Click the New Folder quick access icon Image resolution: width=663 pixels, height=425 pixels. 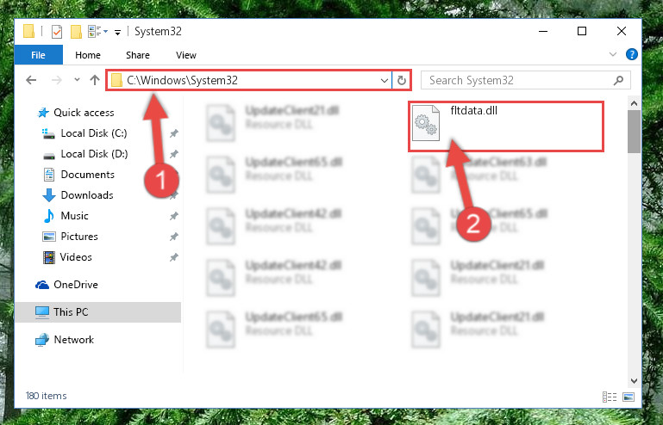tap(76, 32)
